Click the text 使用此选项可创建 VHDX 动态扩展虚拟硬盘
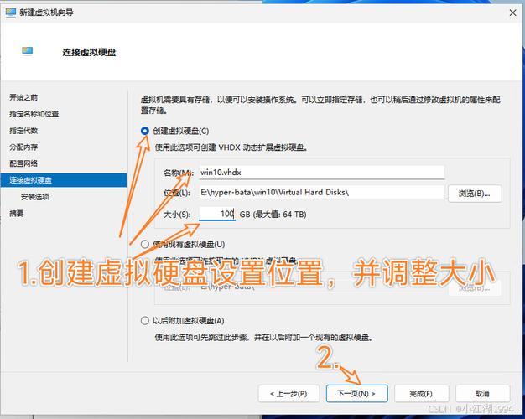The width and height of the screenshot is (525, 419). coord(231,147)
